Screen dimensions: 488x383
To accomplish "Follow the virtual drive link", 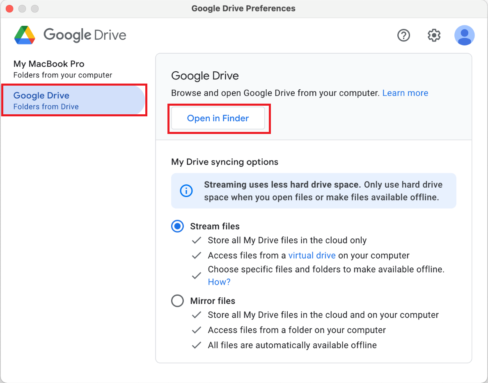I will [312, 255].
